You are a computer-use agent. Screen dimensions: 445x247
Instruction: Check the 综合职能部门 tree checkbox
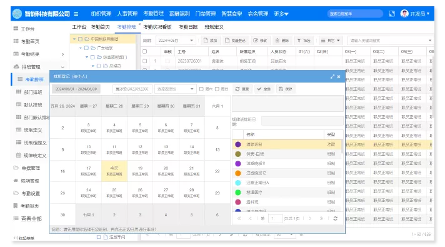(92, 57)
